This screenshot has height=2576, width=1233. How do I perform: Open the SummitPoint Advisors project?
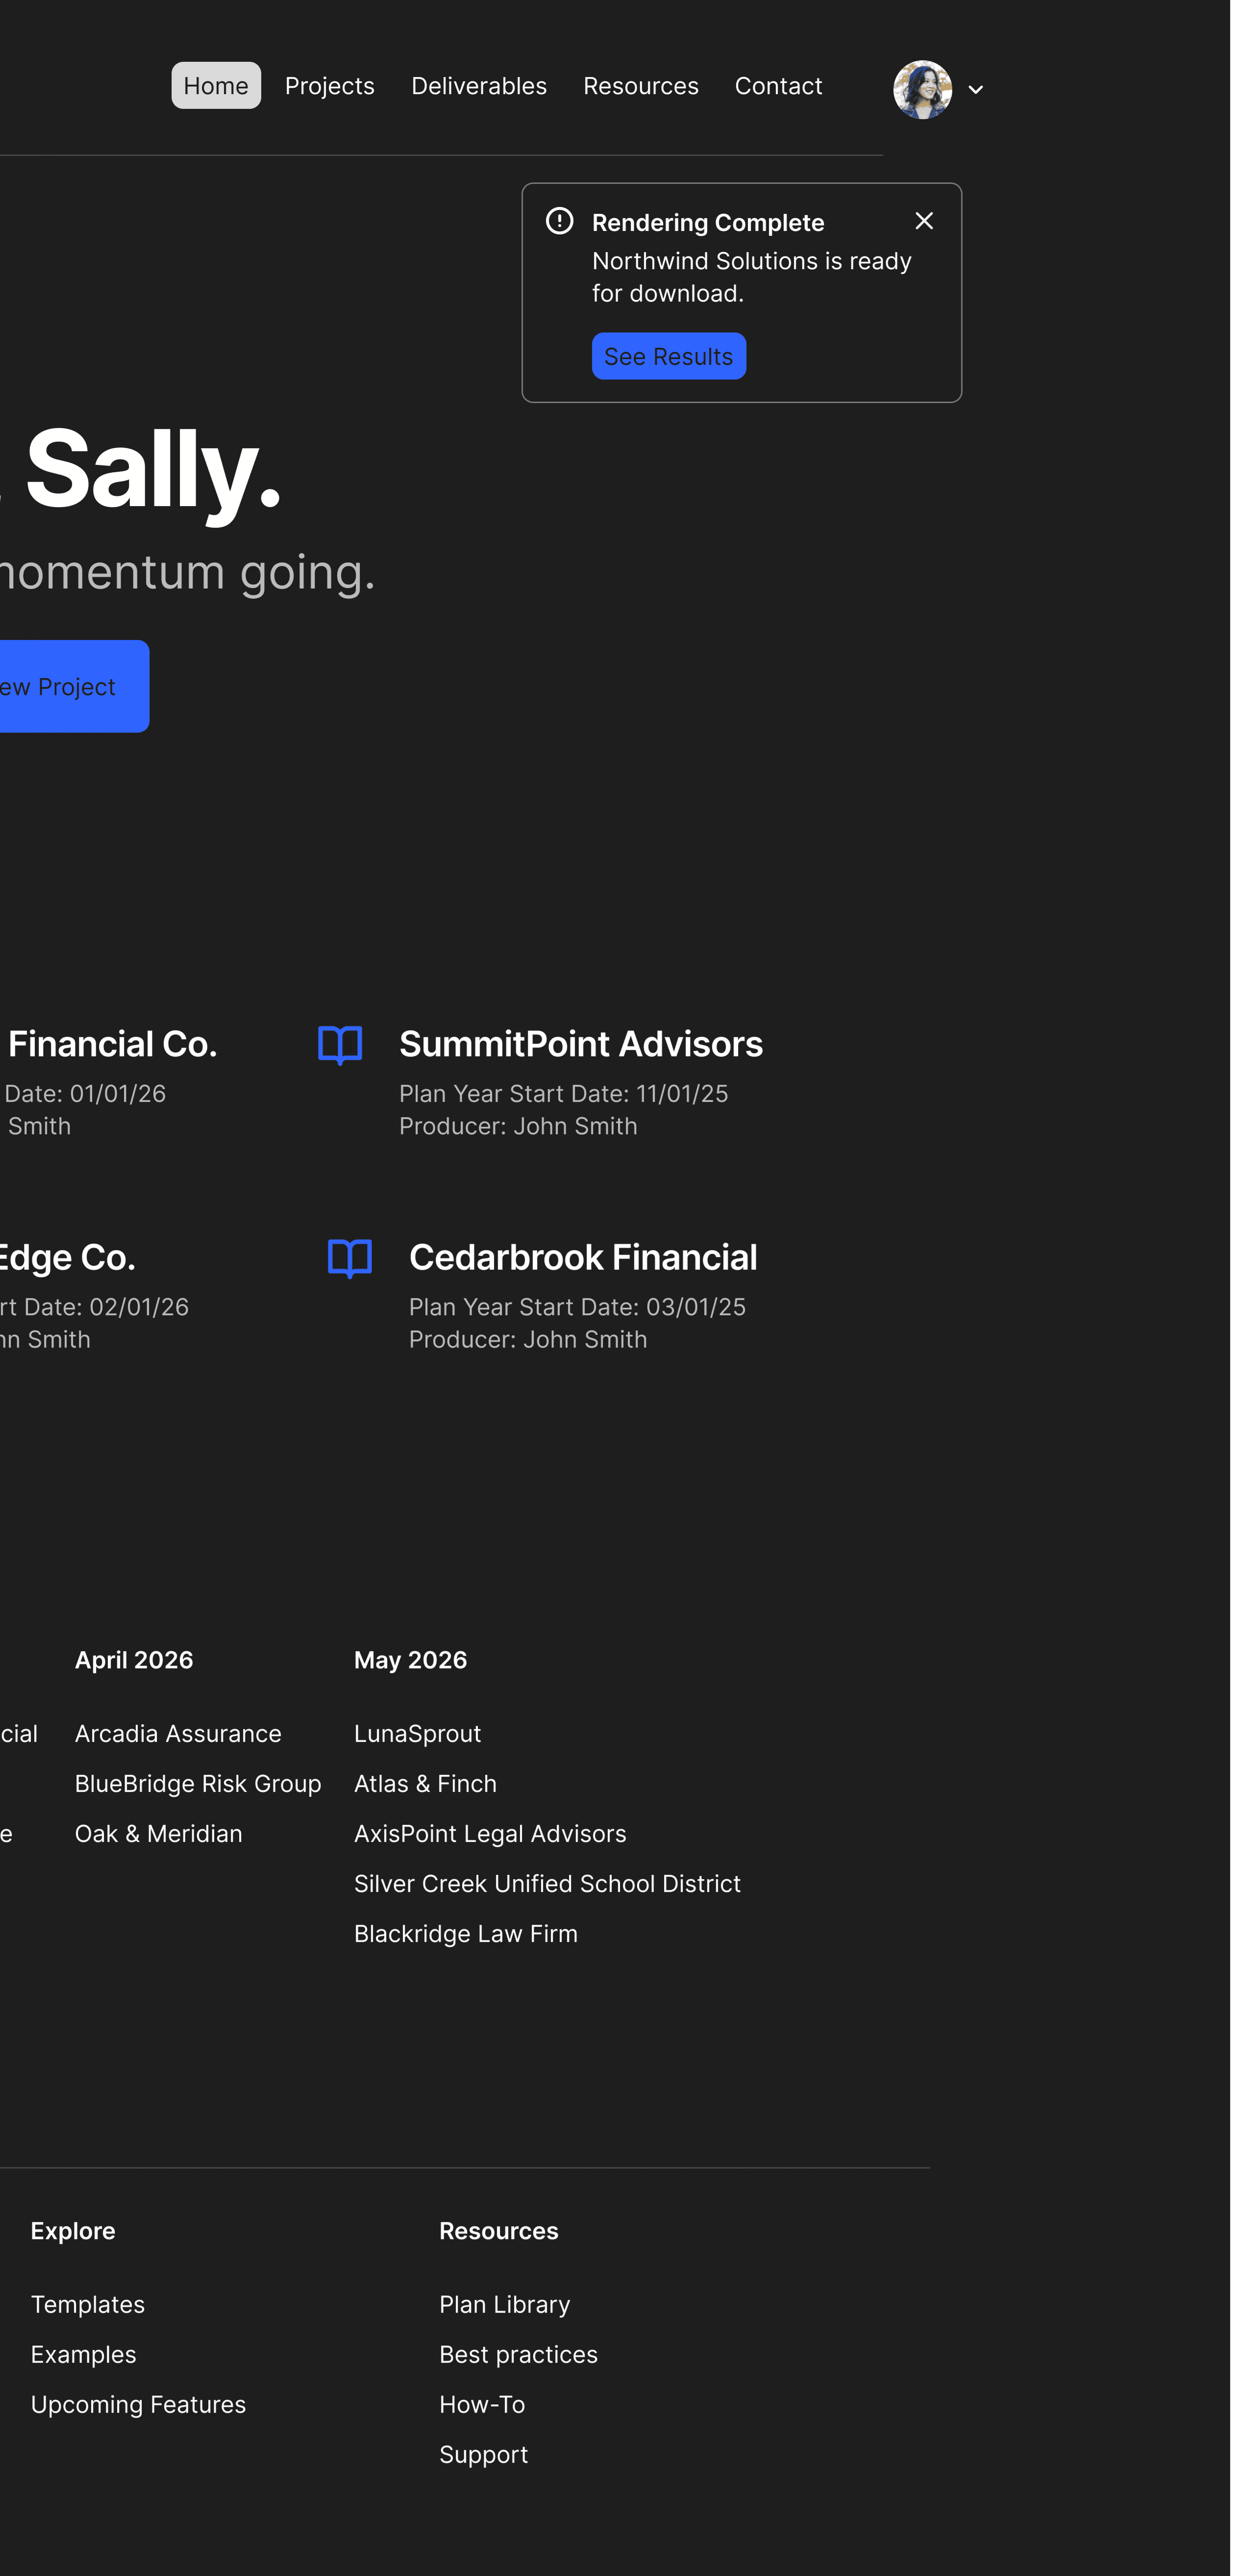pyautogui.click(x=581, y=1044)
